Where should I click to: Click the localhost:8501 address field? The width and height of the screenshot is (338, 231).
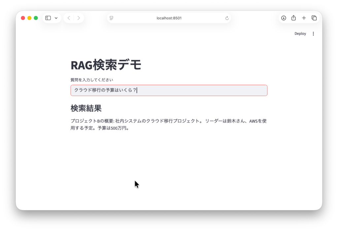pyautogui.click(x=169, y=18)
